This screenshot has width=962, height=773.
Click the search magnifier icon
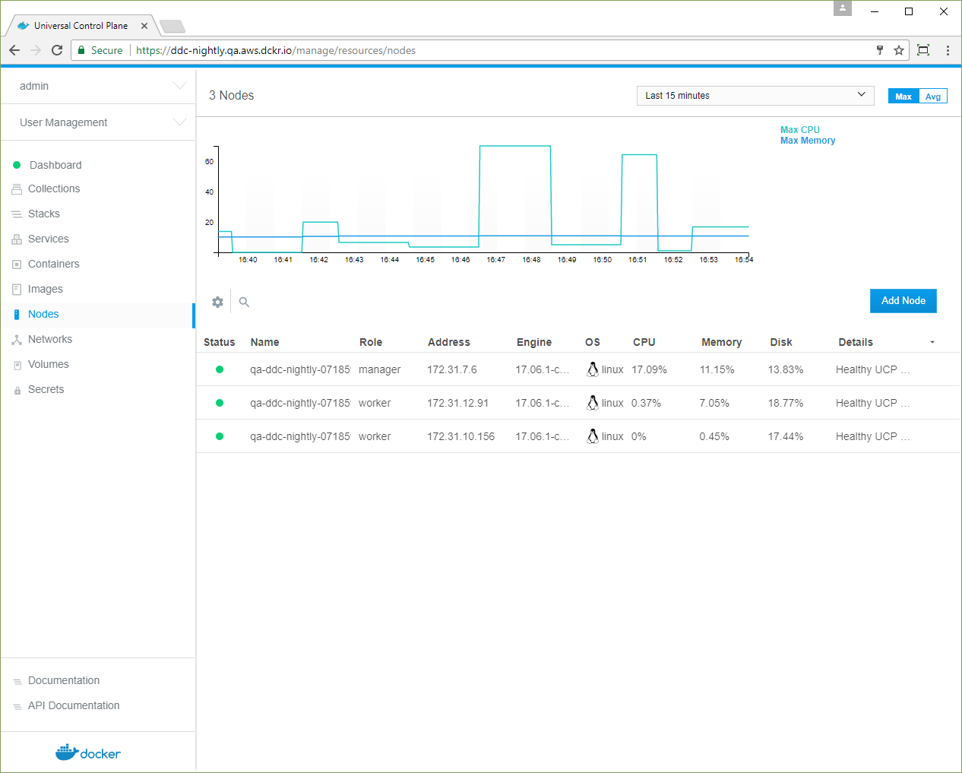click(x=244, y=302)
